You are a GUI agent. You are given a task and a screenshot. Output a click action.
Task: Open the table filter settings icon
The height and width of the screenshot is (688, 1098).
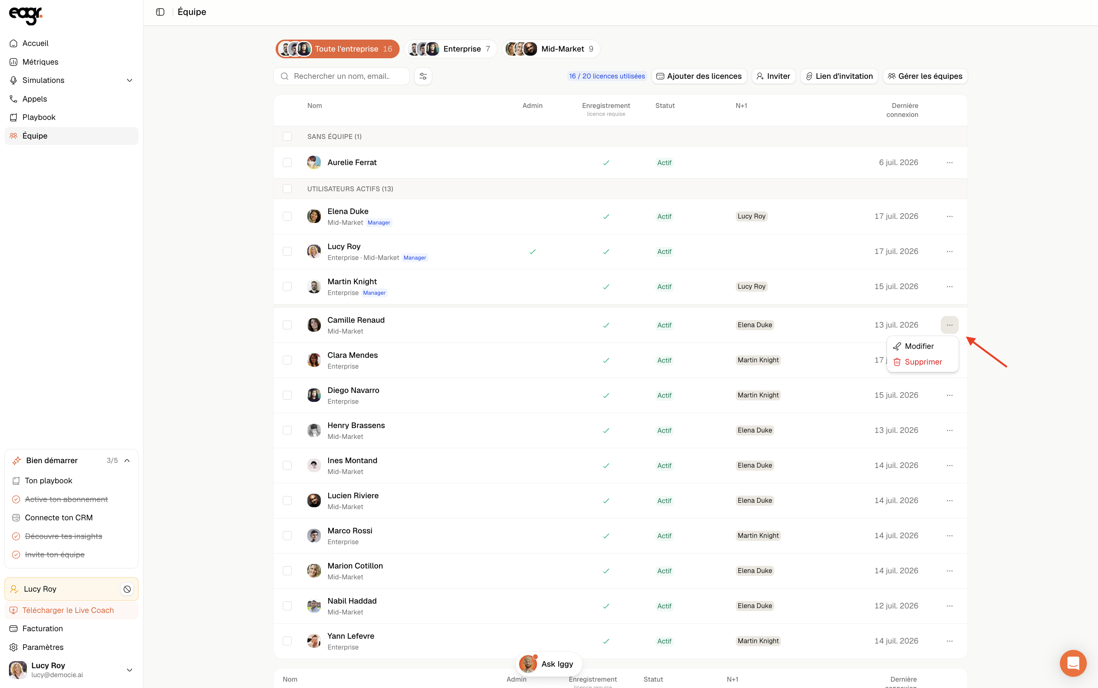(423, 76)
